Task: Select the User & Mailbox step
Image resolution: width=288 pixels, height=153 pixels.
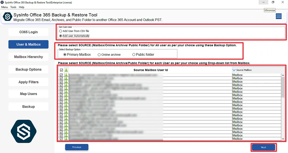Action: (28, 44)
